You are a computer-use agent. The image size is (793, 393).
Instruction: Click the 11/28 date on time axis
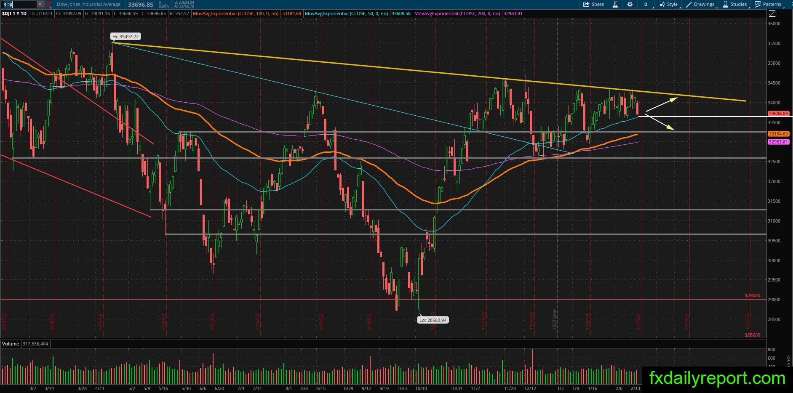tap(510, 388)
